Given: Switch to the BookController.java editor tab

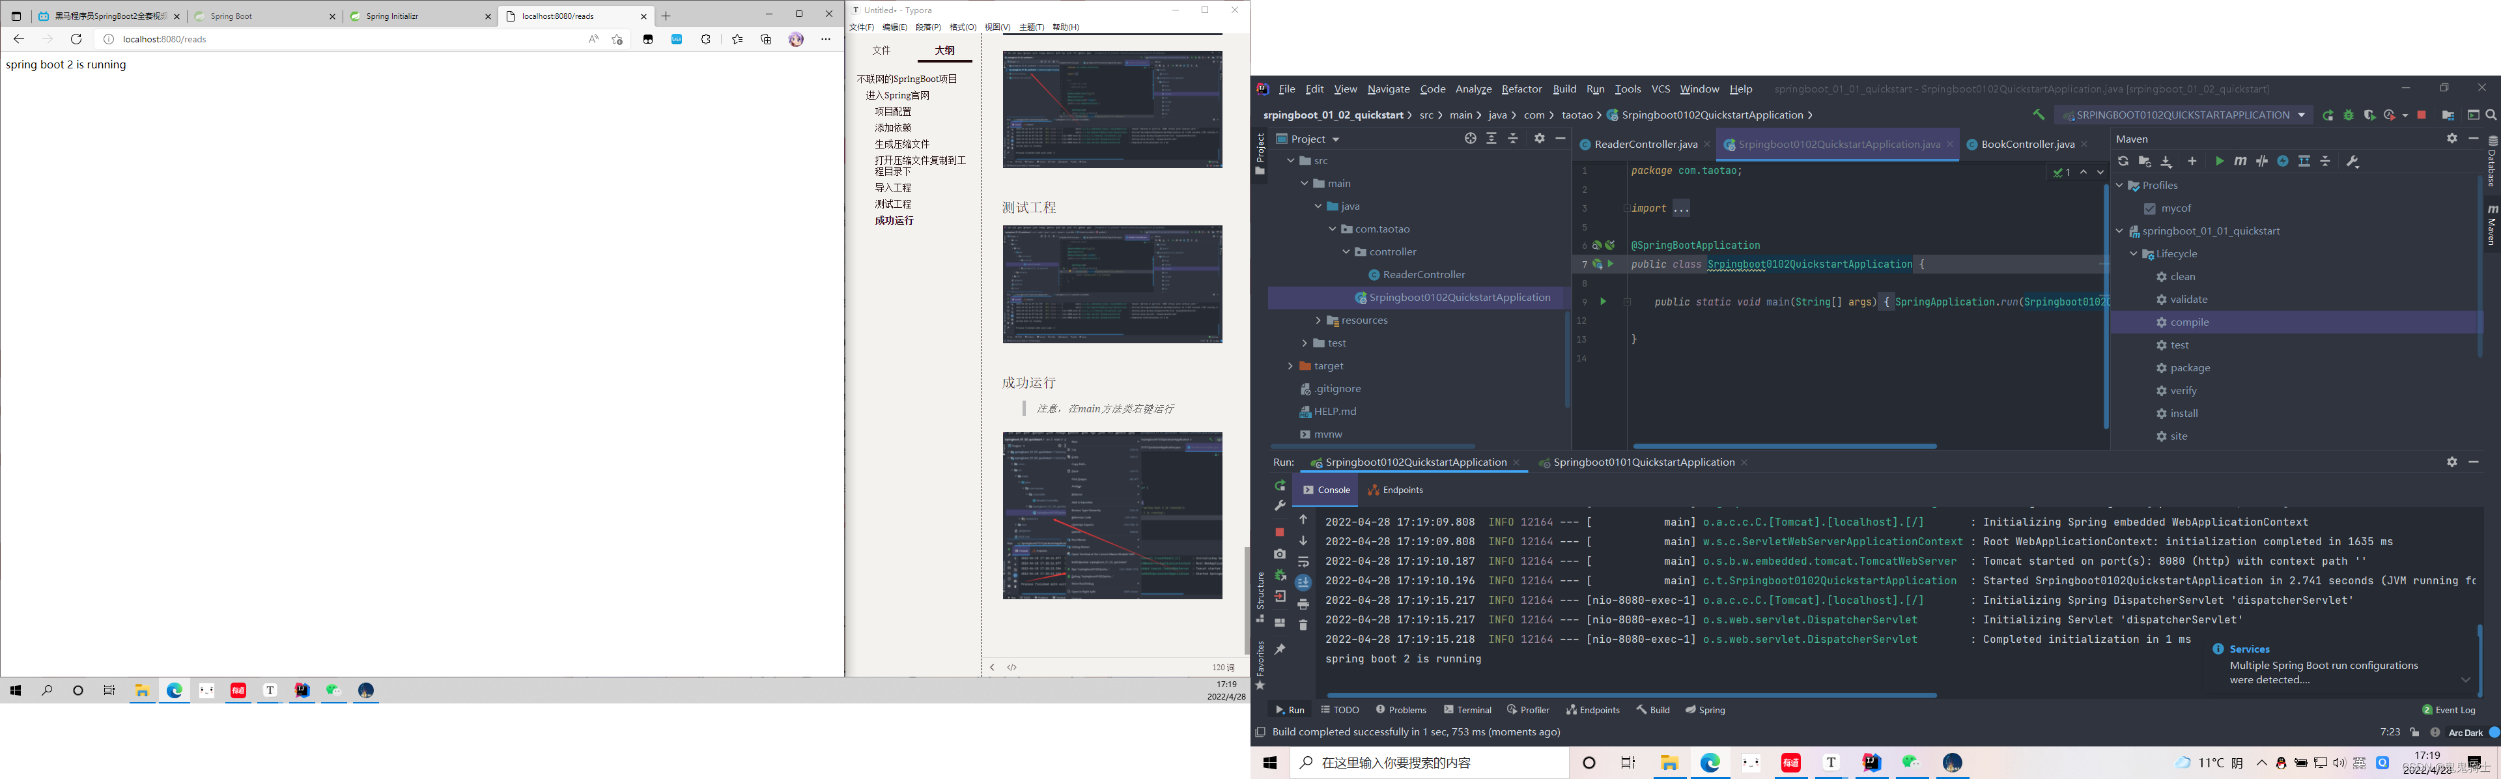Looking at the screenshot, I should 2026,145.
